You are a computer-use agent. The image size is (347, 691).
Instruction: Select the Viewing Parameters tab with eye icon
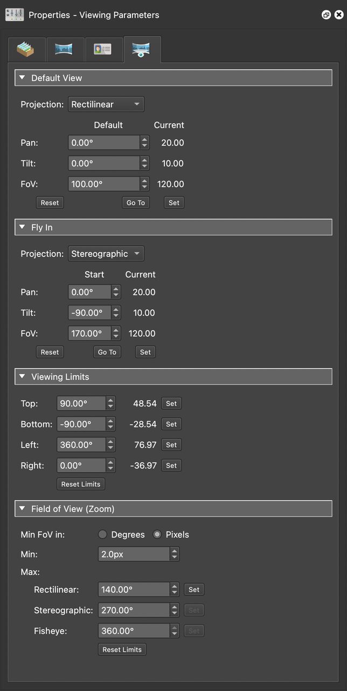coord(142,49)
